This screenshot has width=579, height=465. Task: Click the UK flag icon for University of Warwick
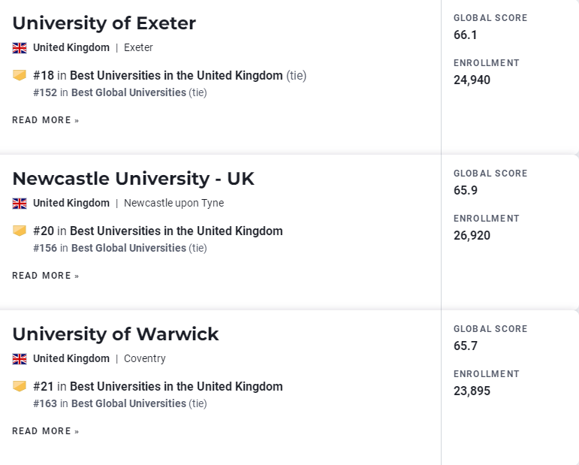(x=20, y=359)
